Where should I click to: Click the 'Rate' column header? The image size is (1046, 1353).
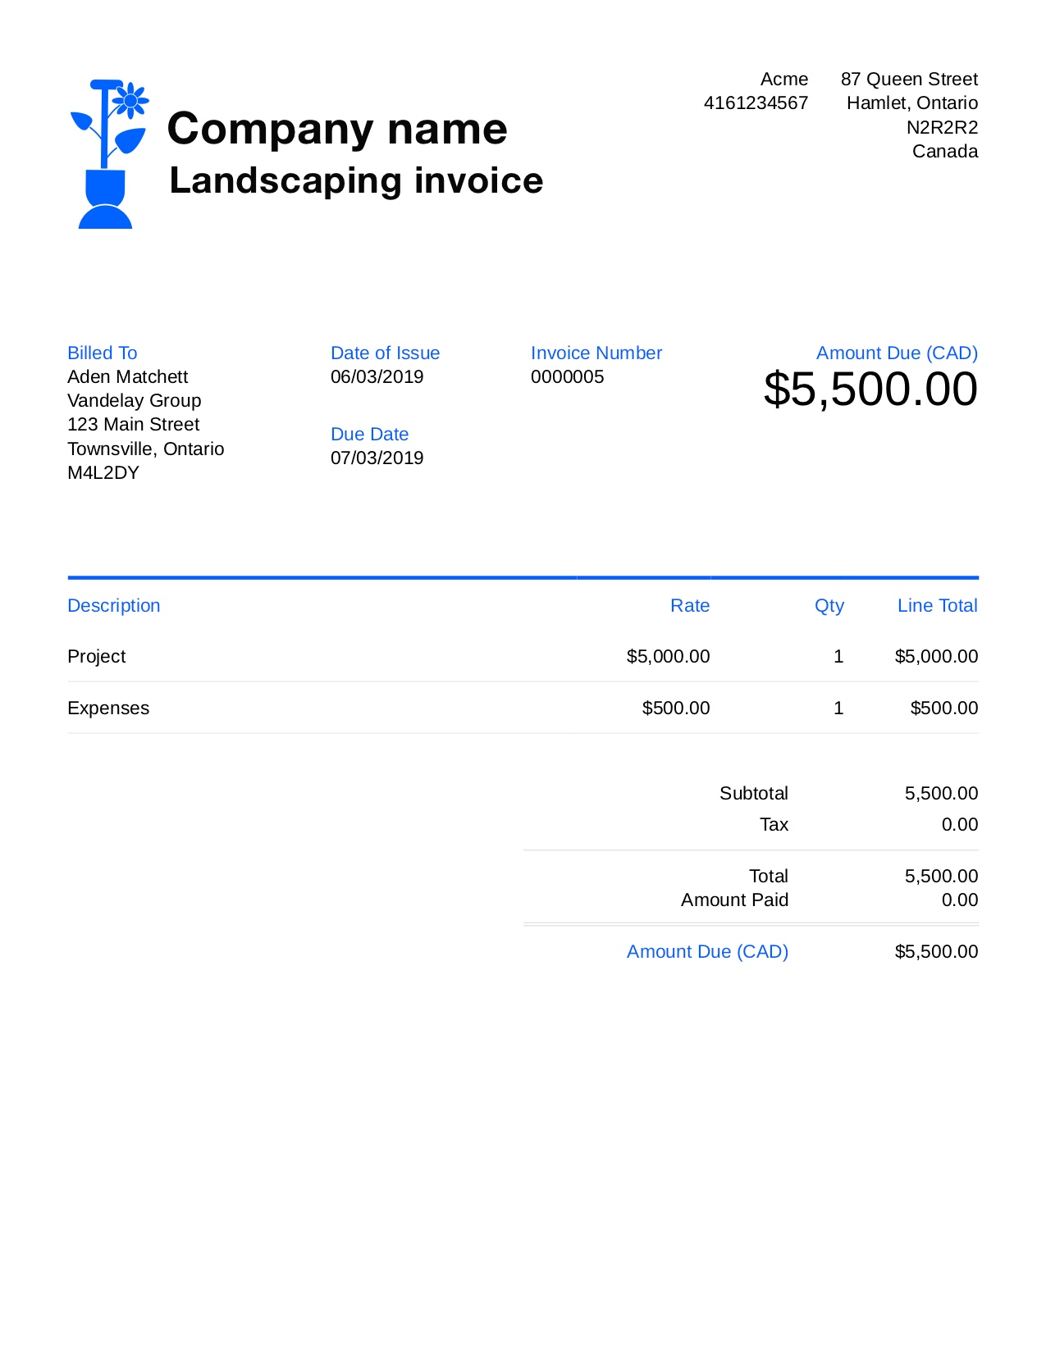tap(690, 605)
